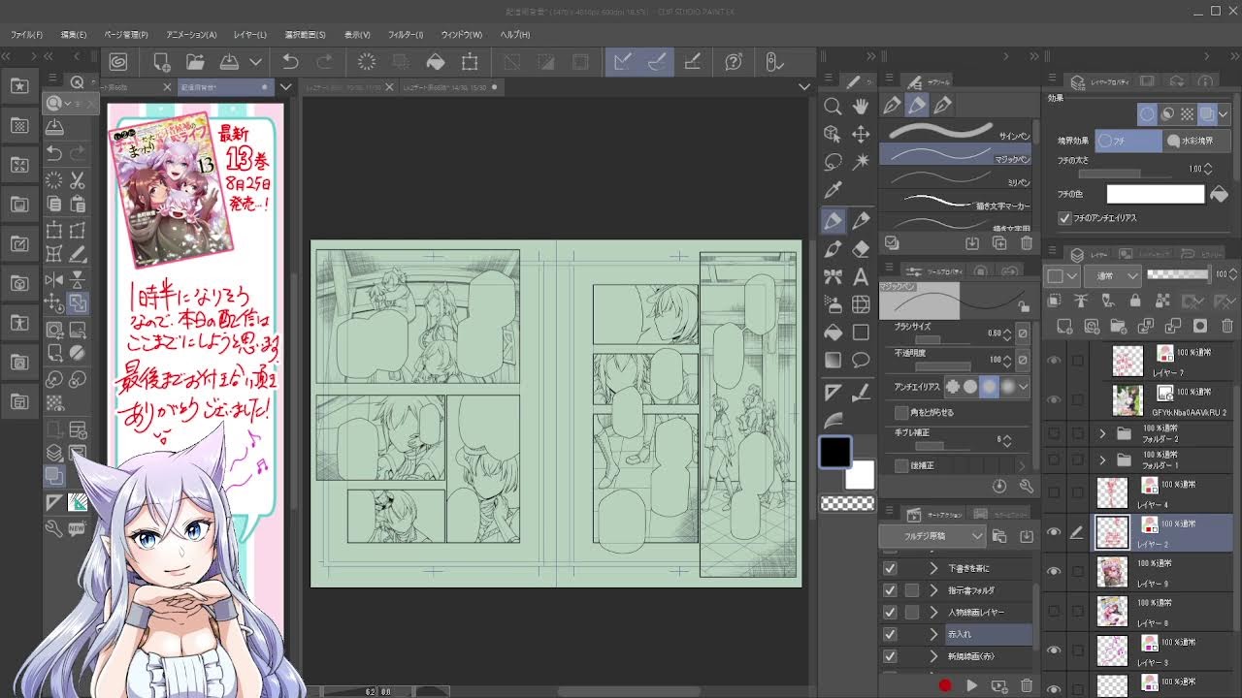Viewport: 1242px width, 698px height.
Task: Select the Lasso selection tool
Action: coord(833,162)
